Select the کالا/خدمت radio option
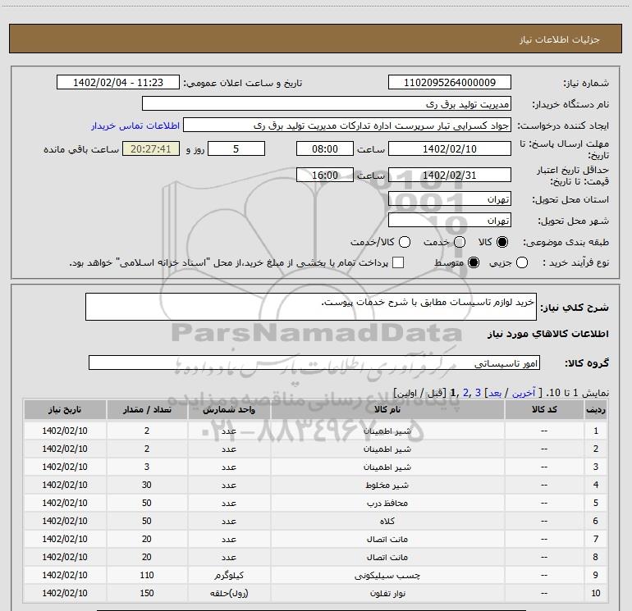Image resolution: width=632 pixels, height=611 pixels. (405, 242)
